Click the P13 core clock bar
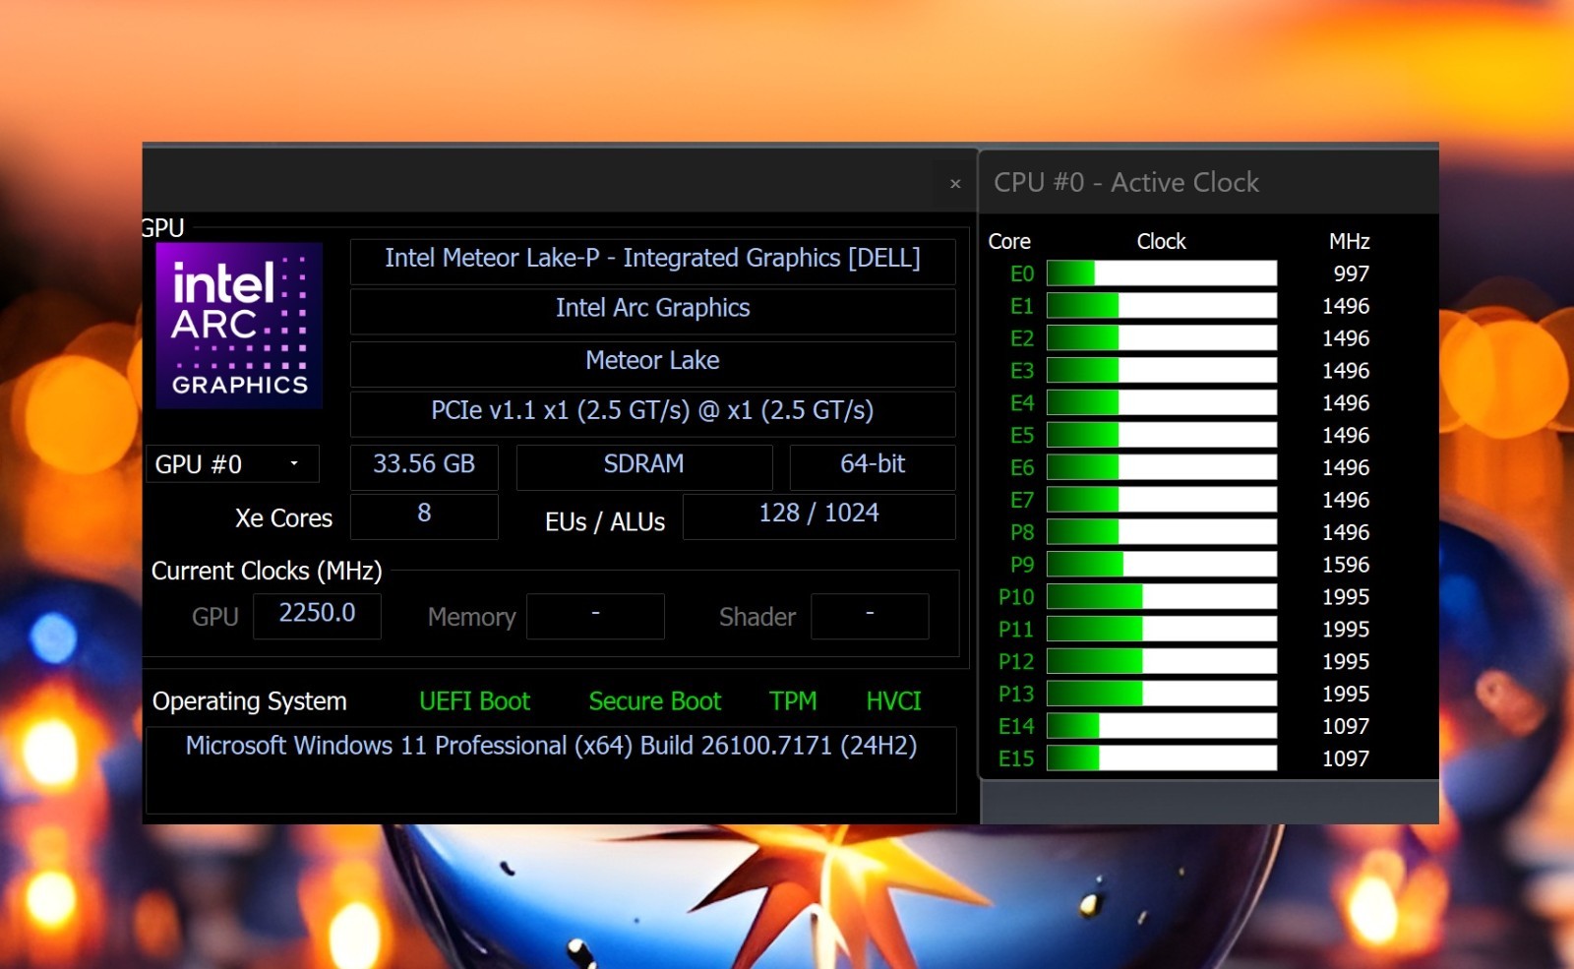The height and width of the screenshot is (969, 1574). [1162, 694]
